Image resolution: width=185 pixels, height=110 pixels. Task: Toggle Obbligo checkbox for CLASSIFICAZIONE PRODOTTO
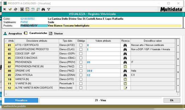pos(81,49)
